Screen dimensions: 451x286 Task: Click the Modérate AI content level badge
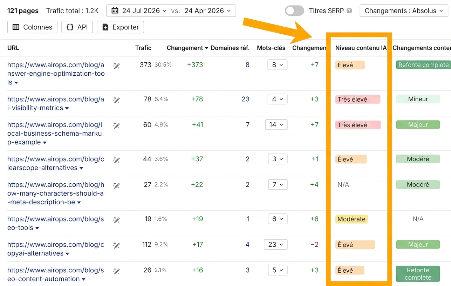(x=351, y=219)
